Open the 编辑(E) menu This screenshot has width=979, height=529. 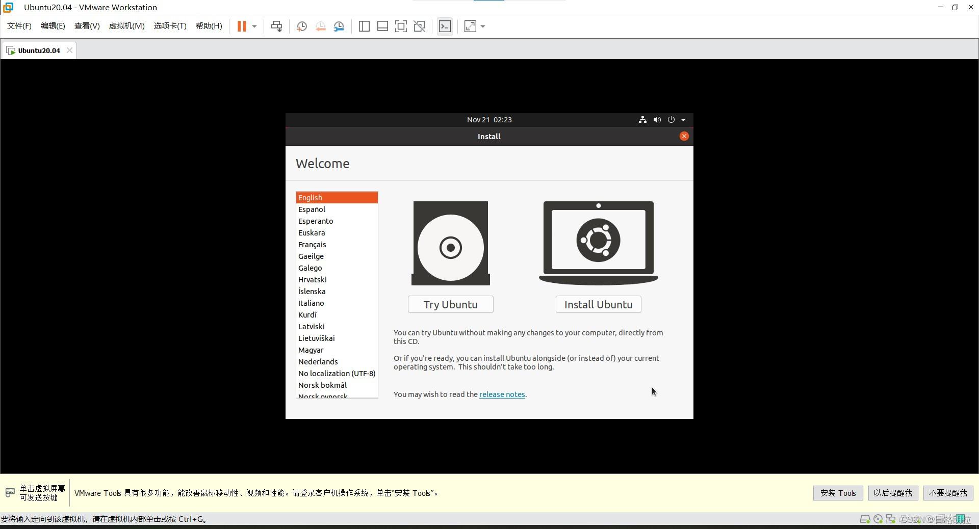(53, 26)
